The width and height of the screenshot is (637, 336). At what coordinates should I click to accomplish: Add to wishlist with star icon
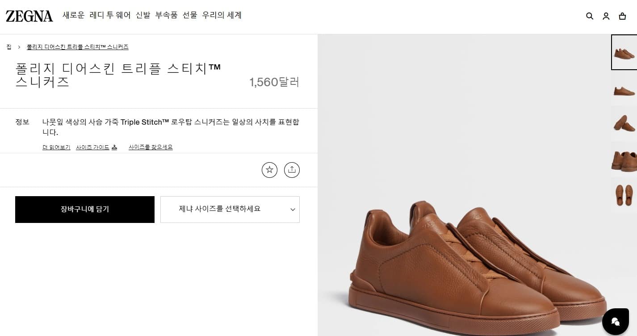[269, 170]
